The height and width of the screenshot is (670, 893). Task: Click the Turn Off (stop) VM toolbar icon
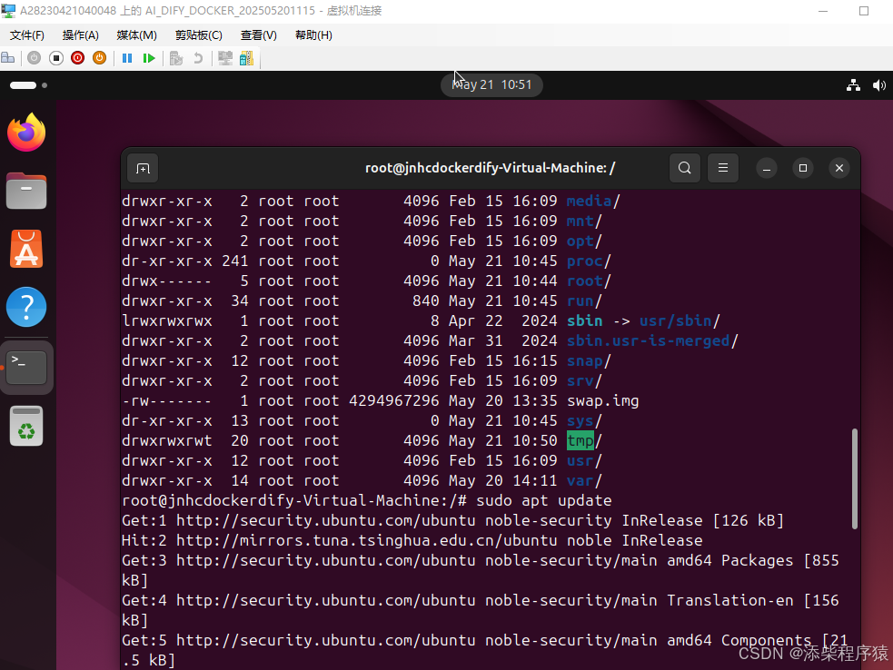pos(55,58)
